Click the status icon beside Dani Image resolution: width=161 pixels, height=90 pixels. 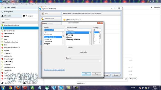coord(2,39)
